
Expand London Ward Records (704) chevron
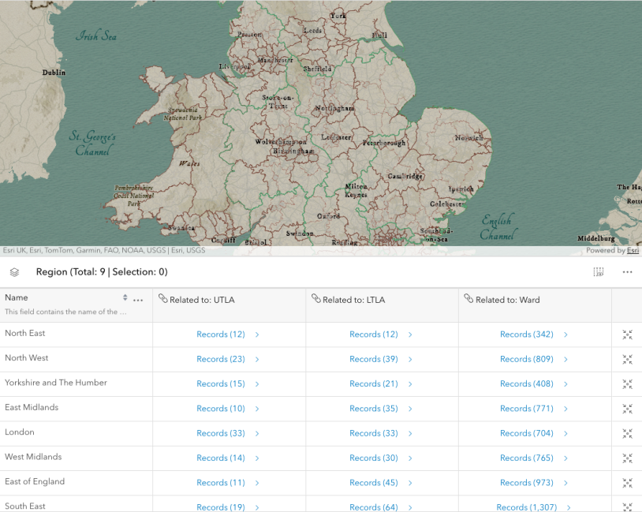click(565, 433)
